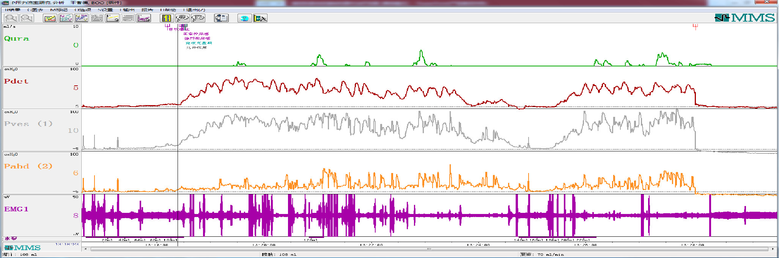Click the 120ml infused volume label
Viewport: 779px width, 258px height.
(x=310, y=240)
